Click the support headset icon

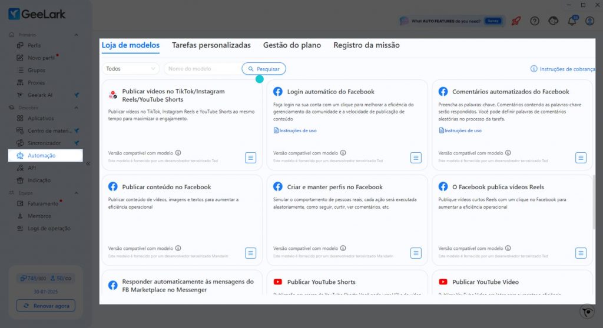pyautogui.click(x=553, y=21)
